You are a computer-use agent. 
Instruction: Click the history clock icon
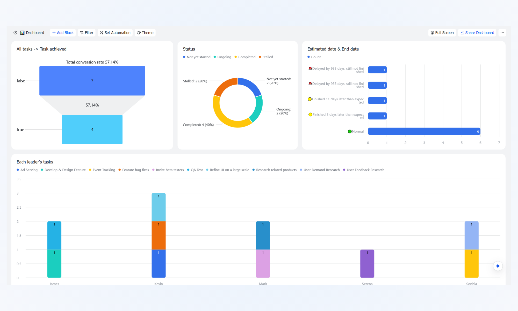point(15,33)
